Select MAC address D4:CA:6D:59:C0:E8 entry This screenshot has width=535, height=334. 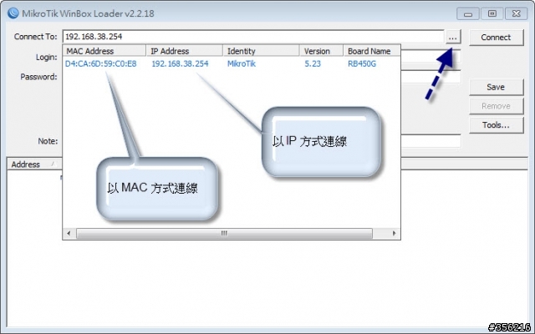click(x=101, y=64)
